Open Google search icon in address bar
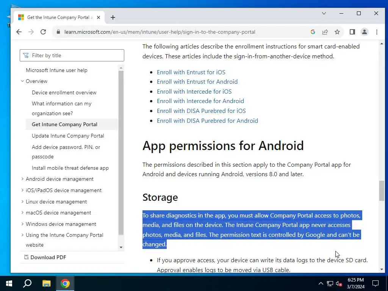The height and width of the screenshot is (291, 388). tap(313, 32)
